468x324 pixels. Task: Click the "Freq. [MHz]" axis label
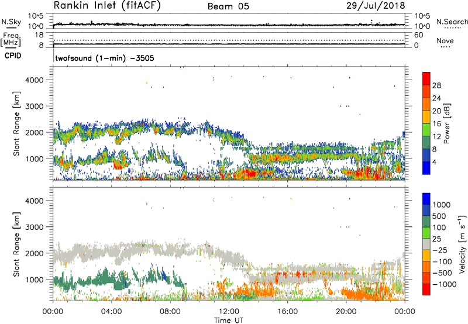pyautogui.click(x=11, y=40)
